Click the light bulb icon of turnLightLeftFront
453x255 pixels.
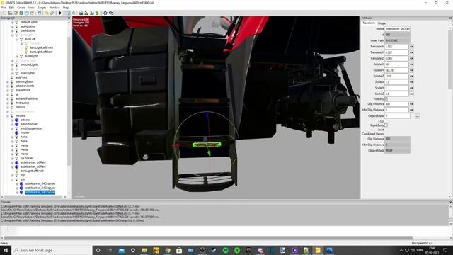[x=26, y=47]
